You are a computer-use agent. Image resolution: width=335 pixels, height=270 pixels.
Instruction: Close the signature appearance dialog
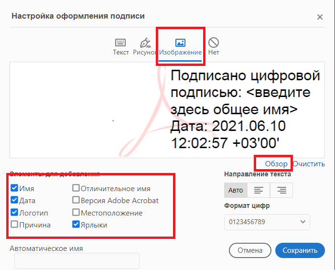[x=320, y=17]
